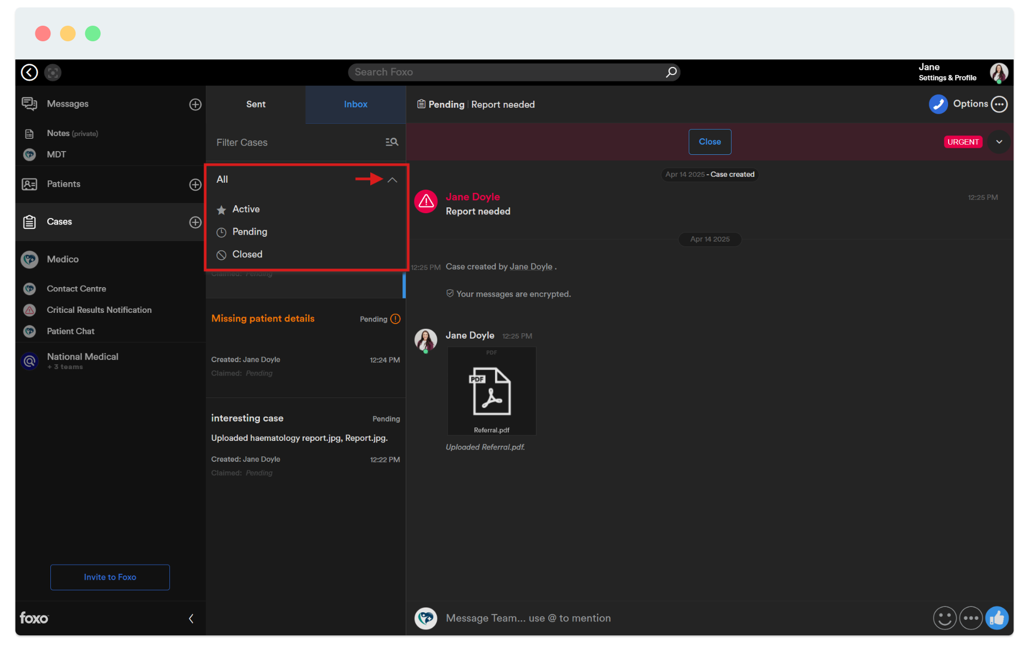Expand the chevron next to URGENT
This screenshot has width=1029, height=645.
(999, 142)
